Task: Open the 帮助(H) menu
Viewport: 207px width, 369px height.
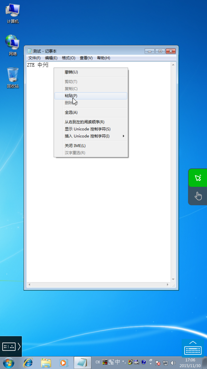Action: tap(103, 58)
